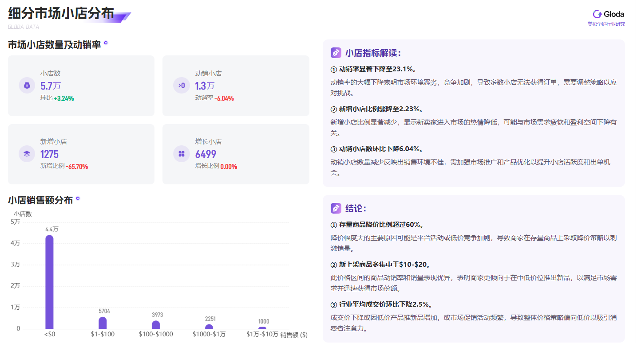Click the info circle after 市场小店数量及动销率
Screen dimensions: 637x343
click(x=105, y=43)
